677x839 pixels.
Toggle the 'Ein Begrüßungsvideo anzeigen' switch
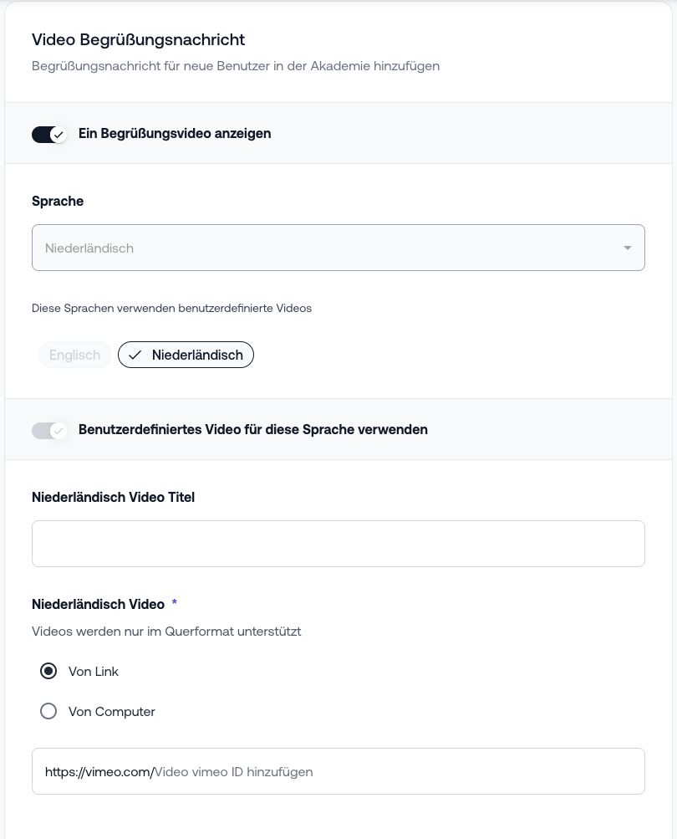pos(48,134)
